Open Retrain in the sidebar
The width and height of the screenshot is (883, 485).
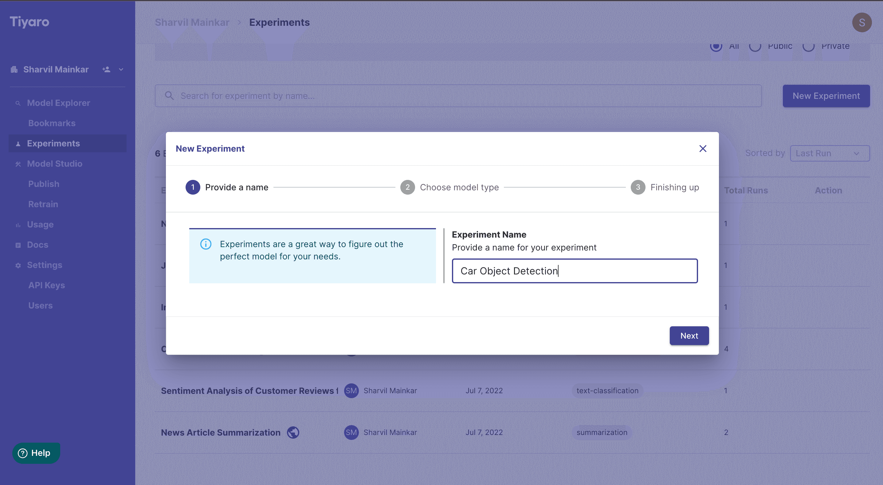click(43, 204)
